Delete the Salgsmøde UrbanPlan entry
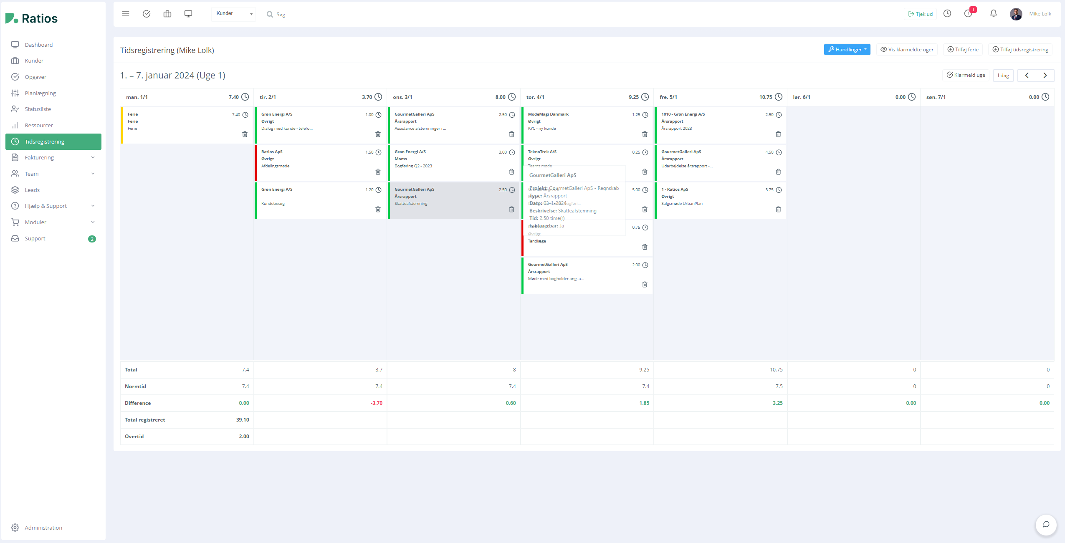1065x543 pixels. tap(778, 210)
